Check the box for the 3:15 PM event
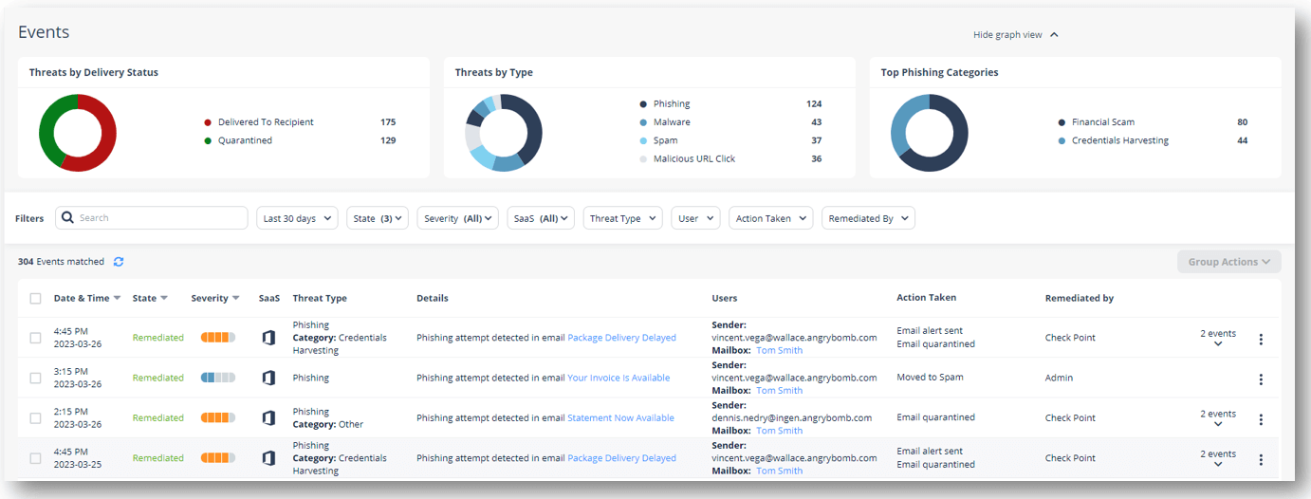 (x=35, y=378)
